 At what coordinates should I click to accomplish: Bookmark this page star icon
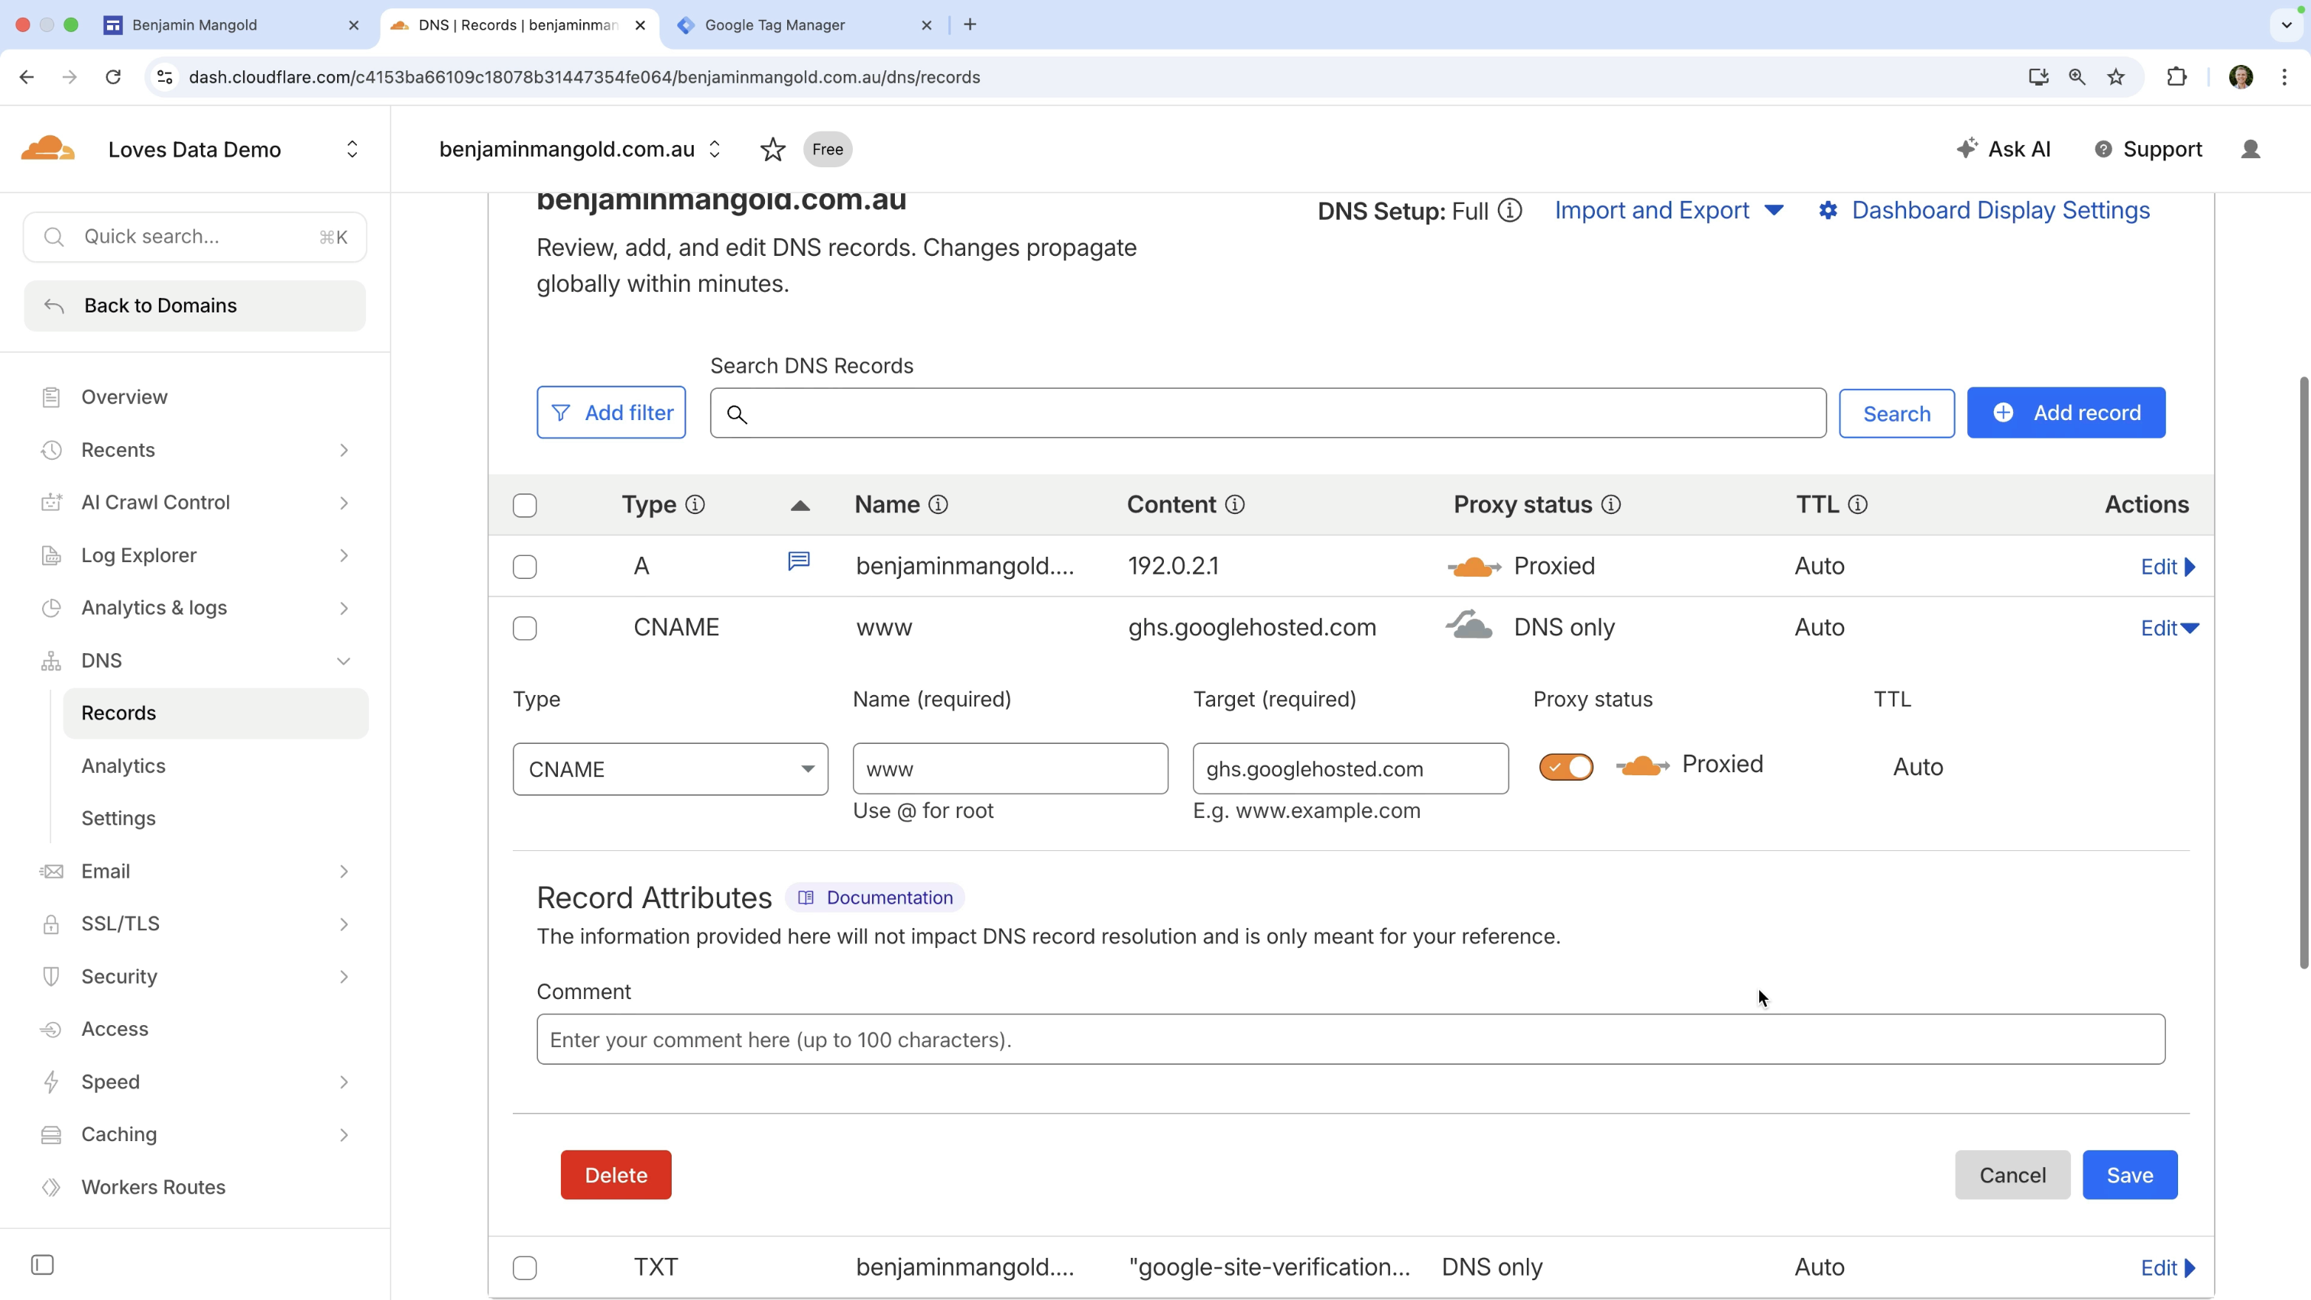2116,77
